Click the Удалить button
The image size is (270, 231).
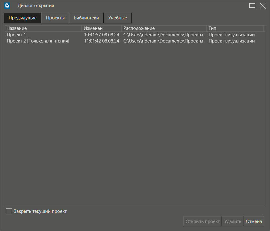coord(233,221)
